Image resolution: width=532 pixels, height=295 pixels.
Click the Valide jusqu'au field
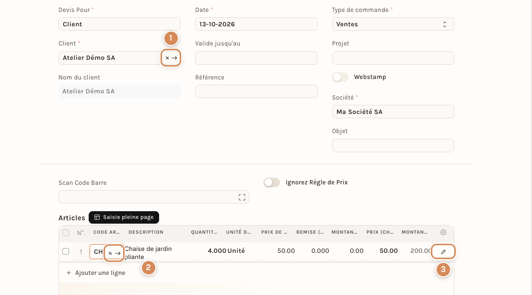click(x=256, y=58)
